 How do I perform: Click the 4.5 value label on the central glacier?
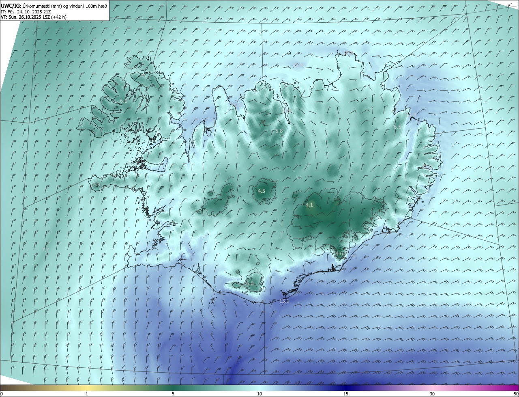262,191
